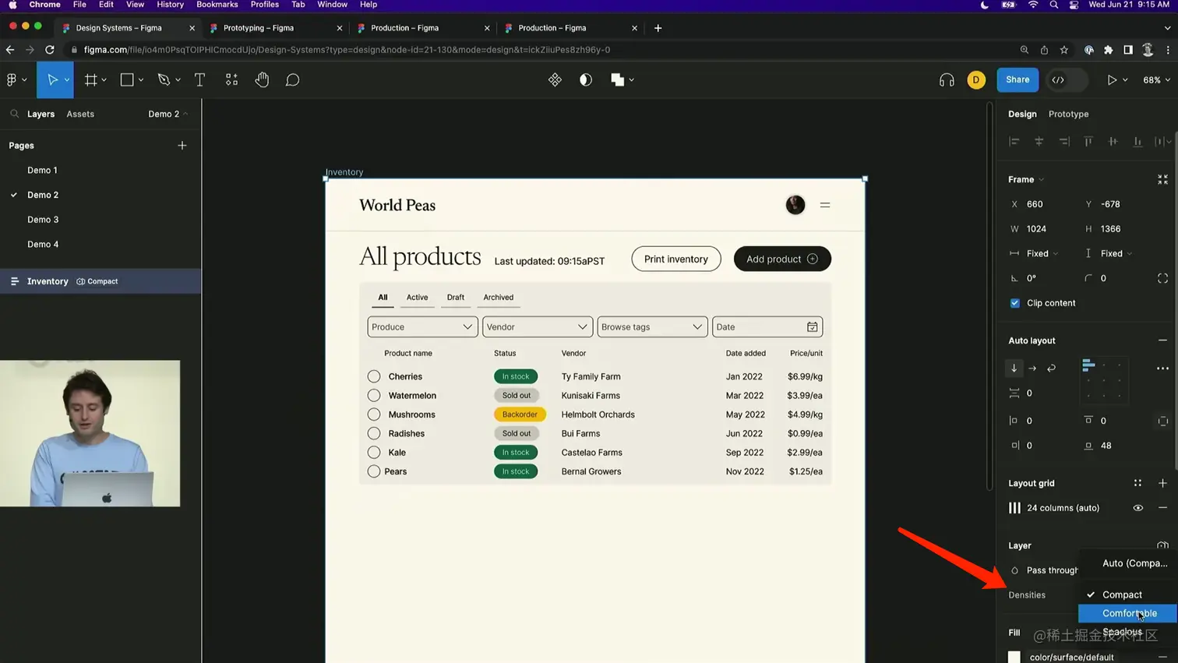The image size is (1178, 663).
Task: Click the white fill color swatch
Action: [1014, 657]
